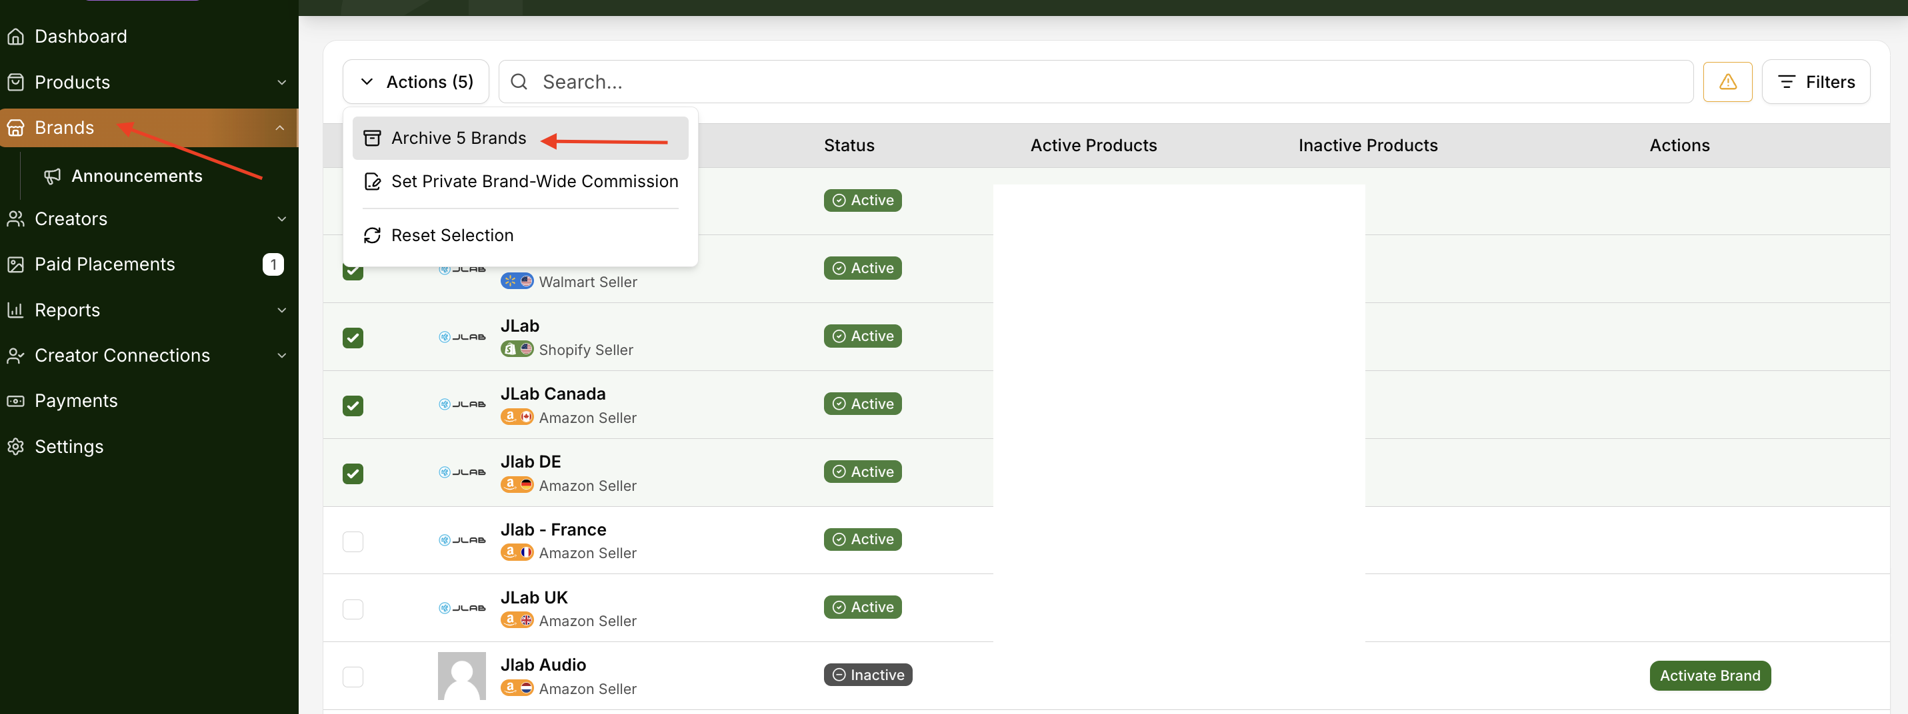Choose Set Private Brand-Wide Commission

point(521,181)
